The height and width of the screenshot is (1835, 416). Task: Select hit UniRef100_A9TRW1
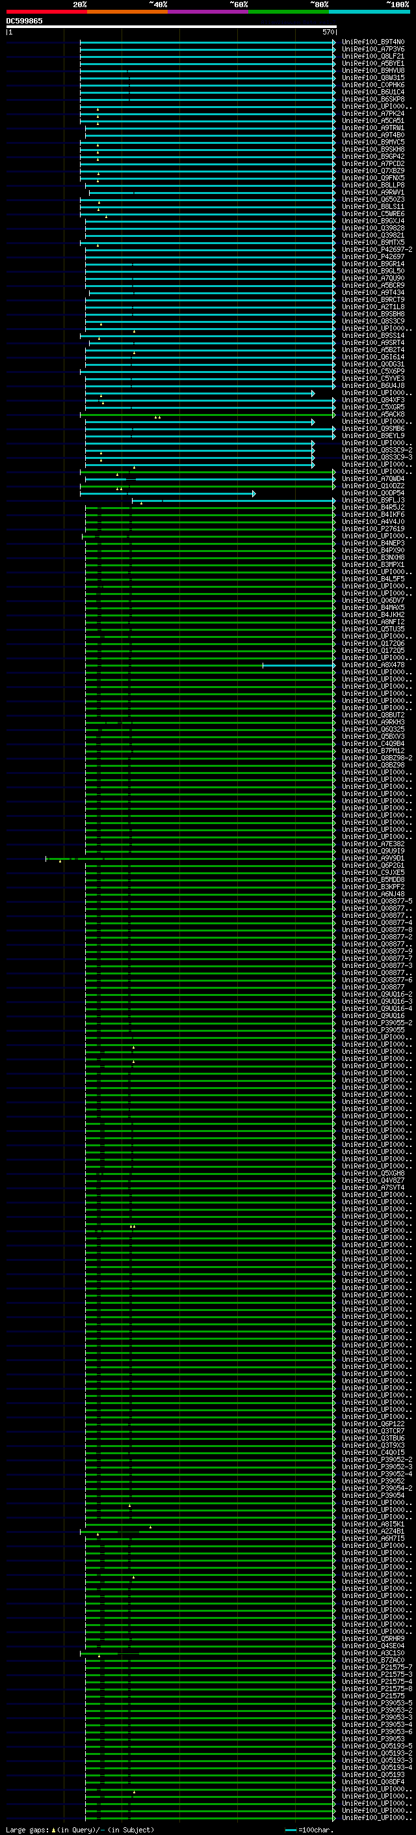(x=373, y=128)
